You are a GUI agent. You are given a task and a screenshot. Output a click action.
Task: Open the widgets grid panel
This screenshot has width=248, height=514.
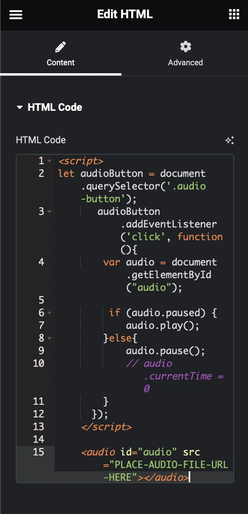234,15
